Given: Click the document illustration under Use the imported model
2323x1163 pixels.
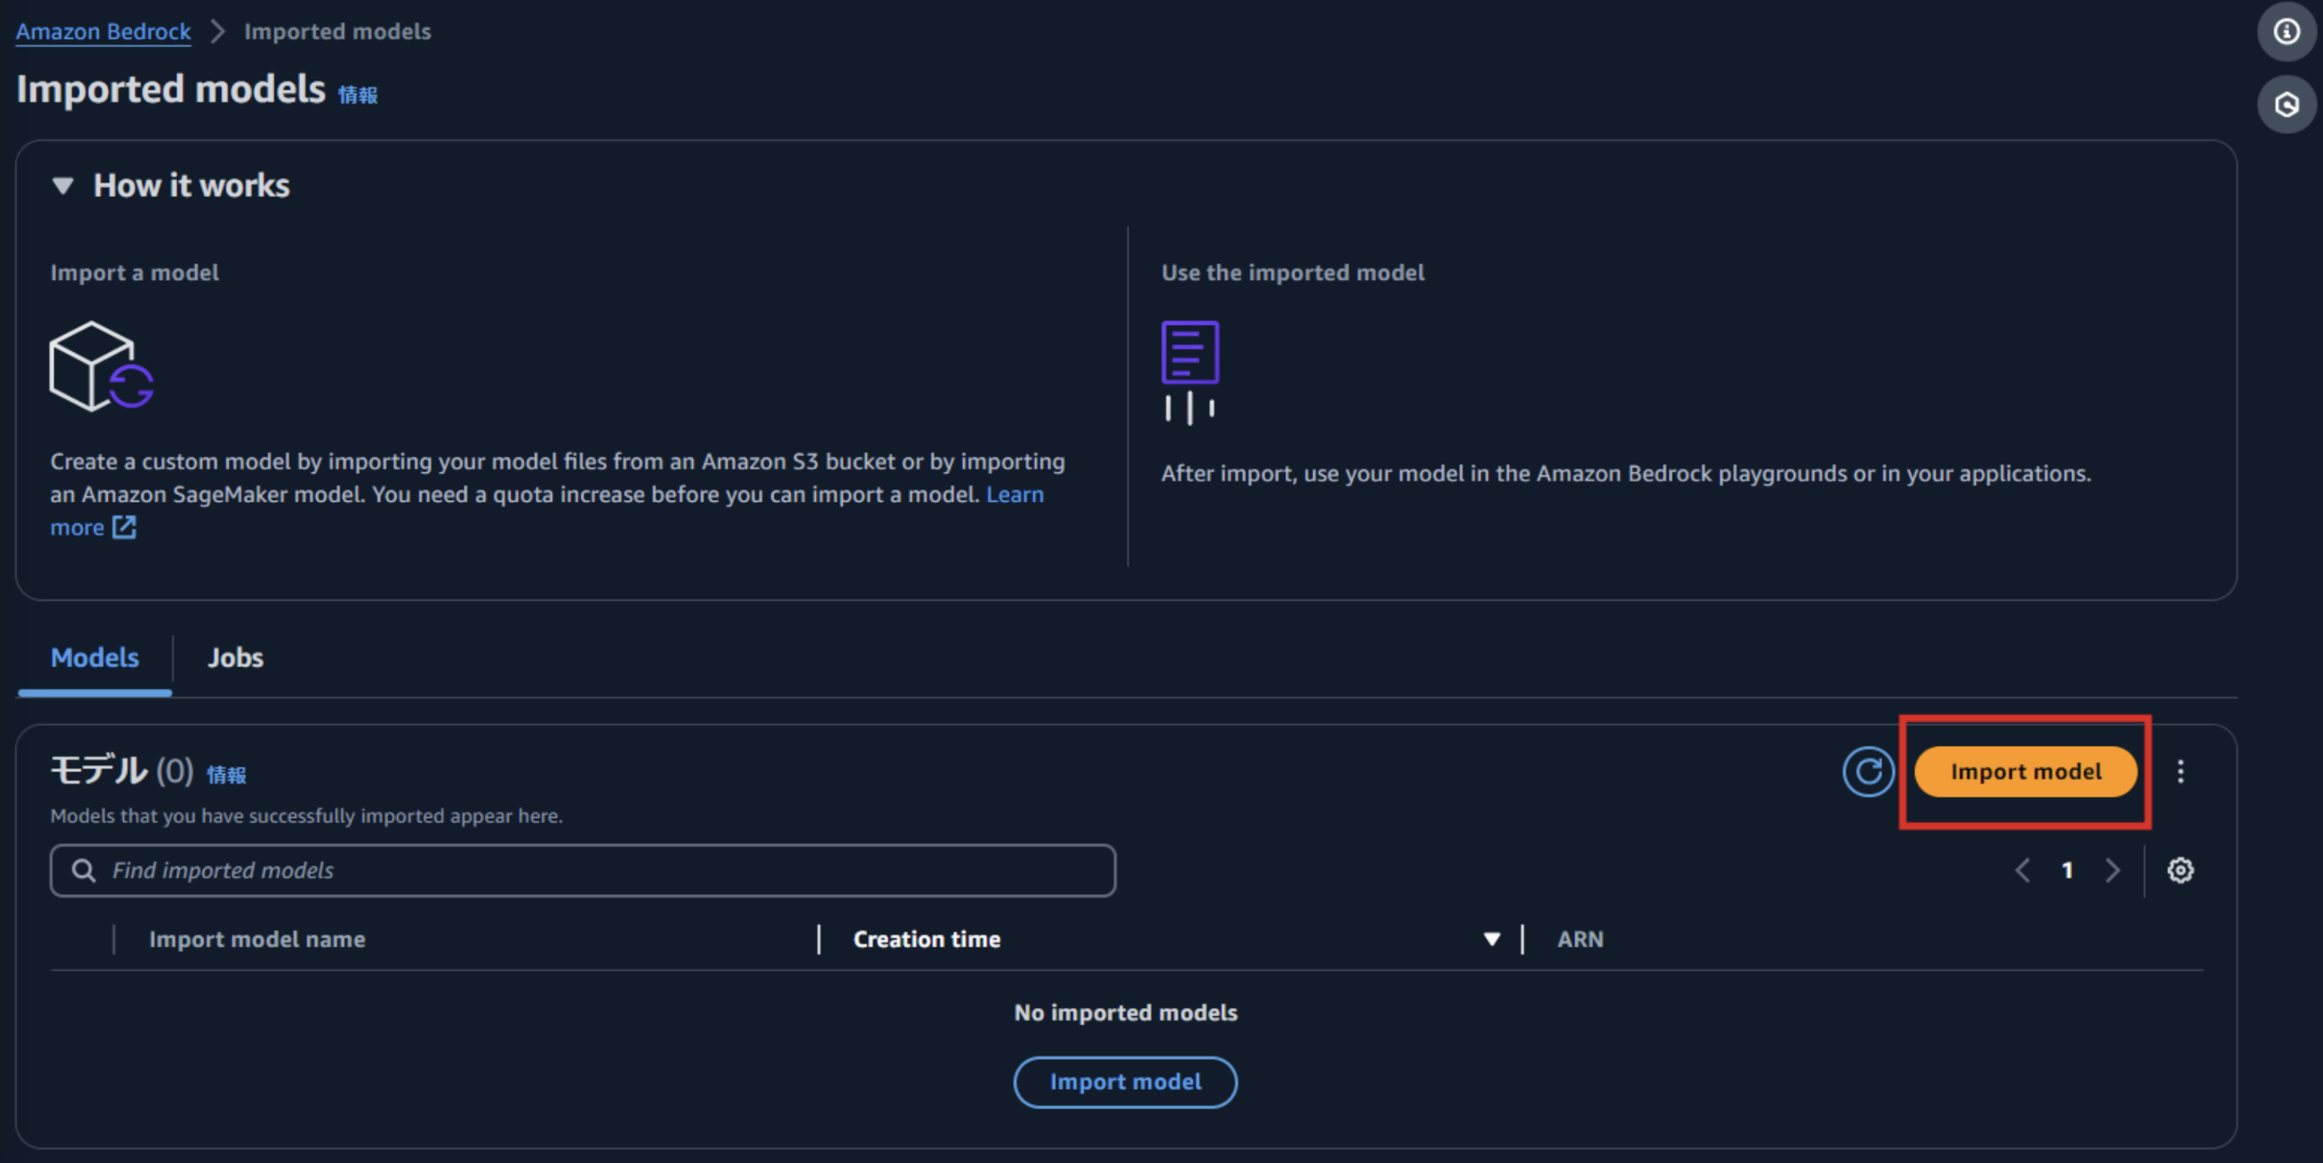Looking at the screenshot, I should coord(1190,371).
